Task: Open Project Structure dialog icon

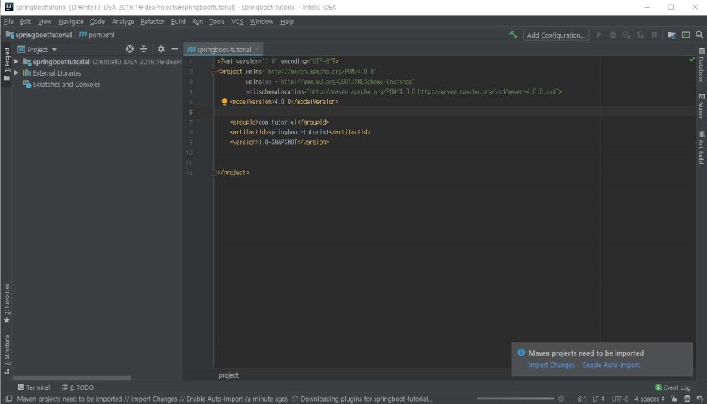Action: (671, 35)
